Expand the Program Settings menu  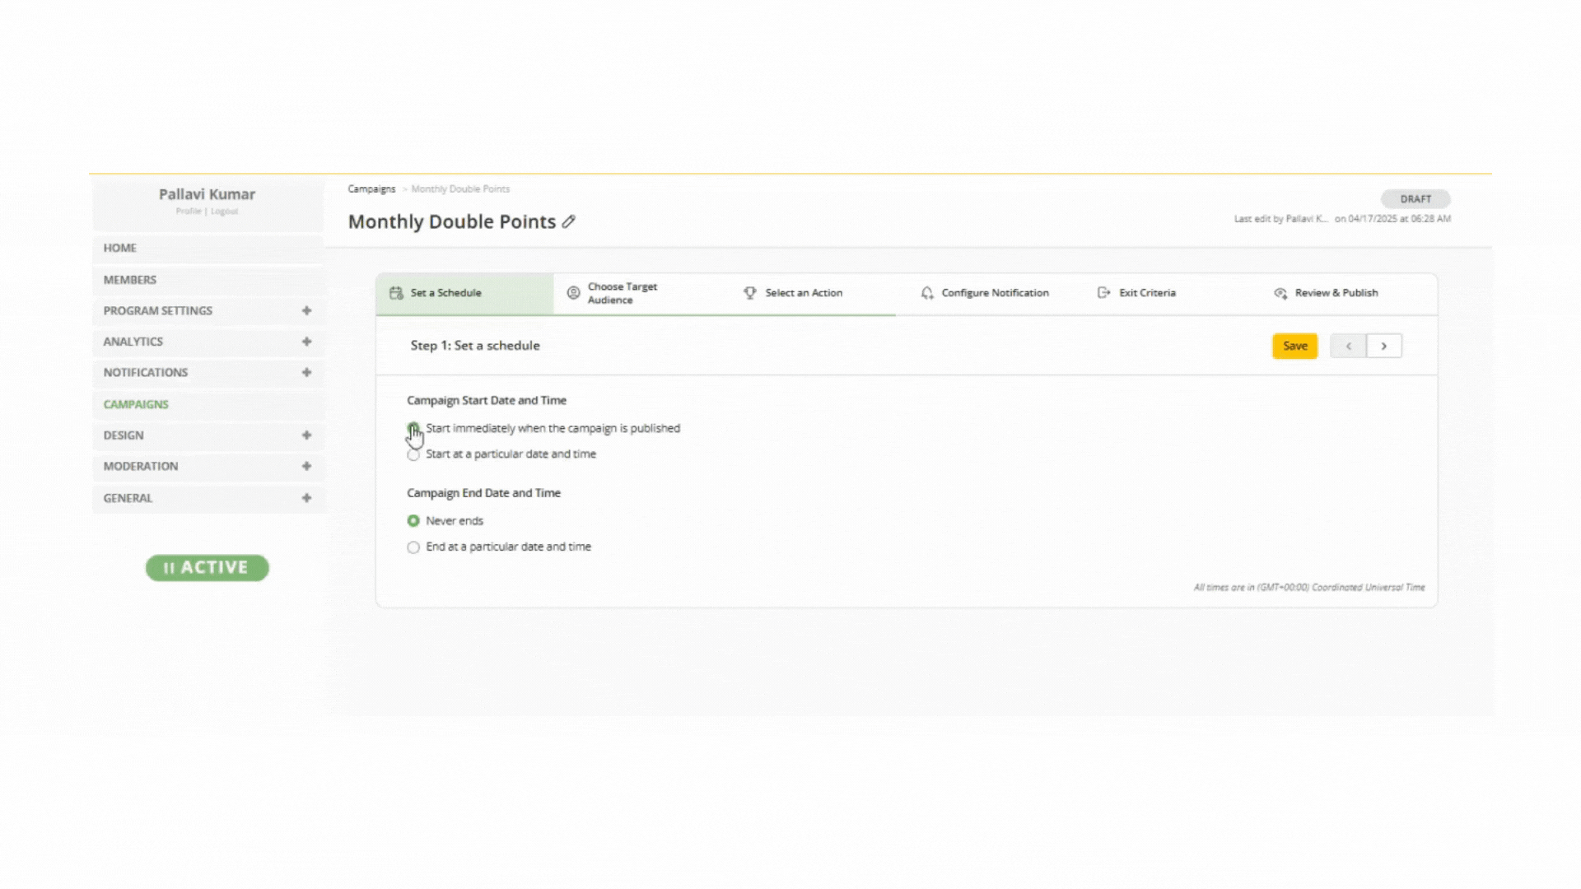coord(306,310)
